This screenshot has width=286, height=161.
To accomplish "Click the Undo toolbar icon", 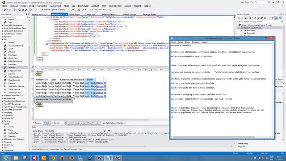I will pos(30,10).
